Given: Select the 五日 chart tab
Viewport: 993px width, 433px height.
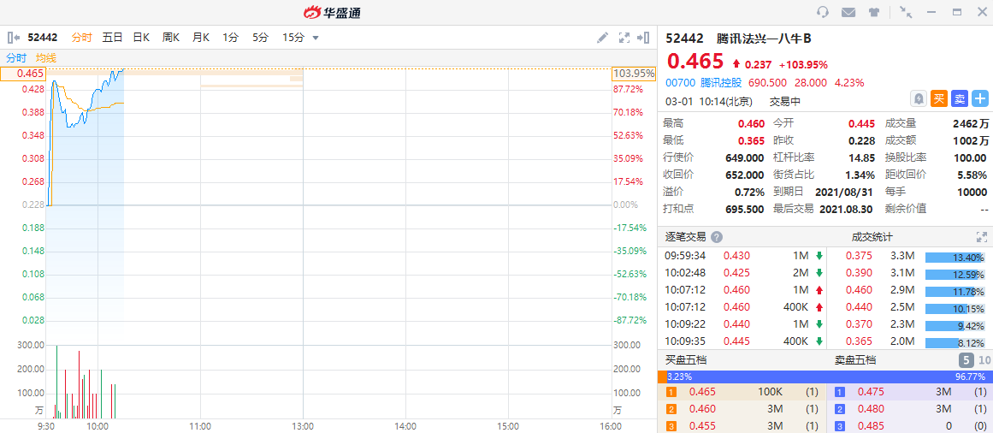Looking at the screenshot, I should [112, 38].
